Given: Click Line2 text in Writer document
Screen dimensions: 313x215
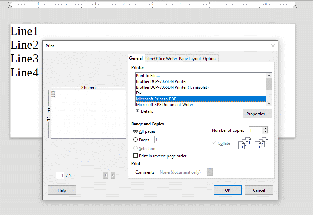Looking at the screenshot, I should click(24, 45).
